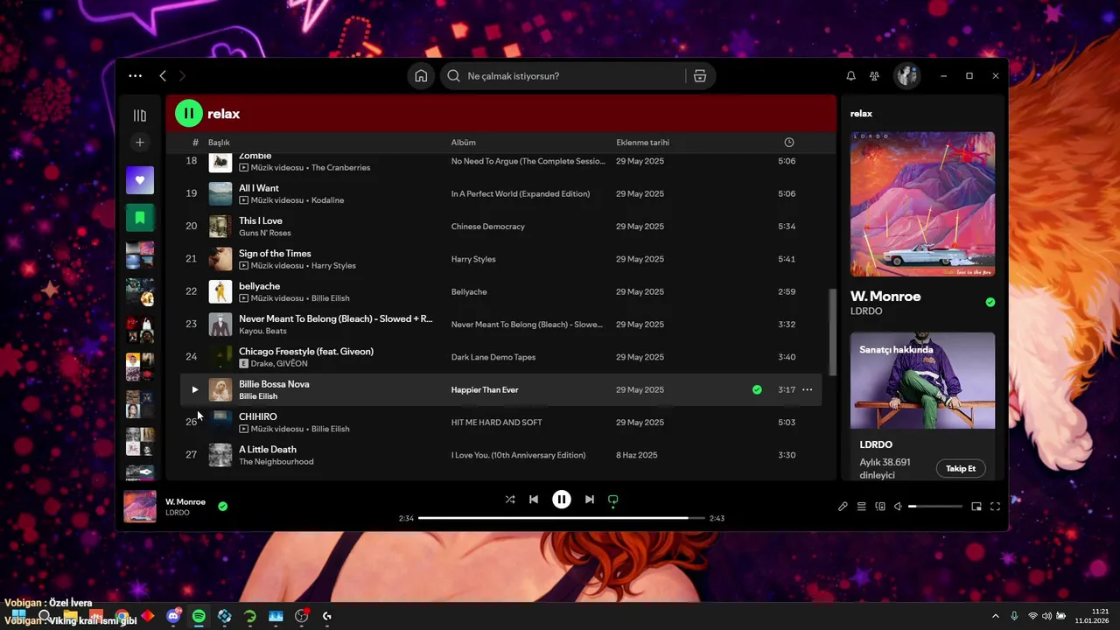Click Takip Et button for LDRDO
Viewport: 1120px width, 630px height.
961,468
